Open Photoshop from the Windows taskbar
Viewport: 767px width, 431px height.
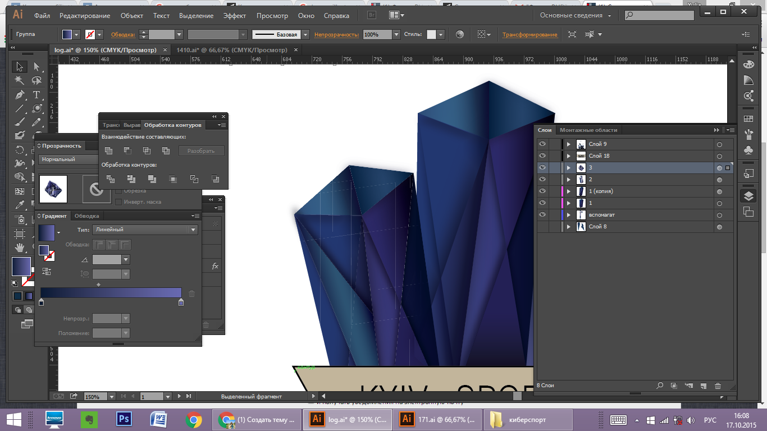coord(124,419)
